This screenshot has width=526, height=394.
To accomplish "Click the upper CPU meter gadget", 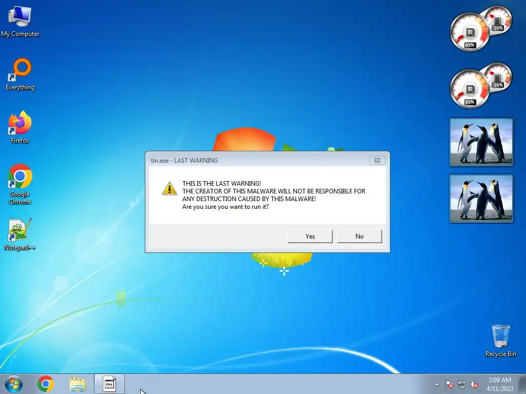I will pyautogui.click(x=480, y=29).
